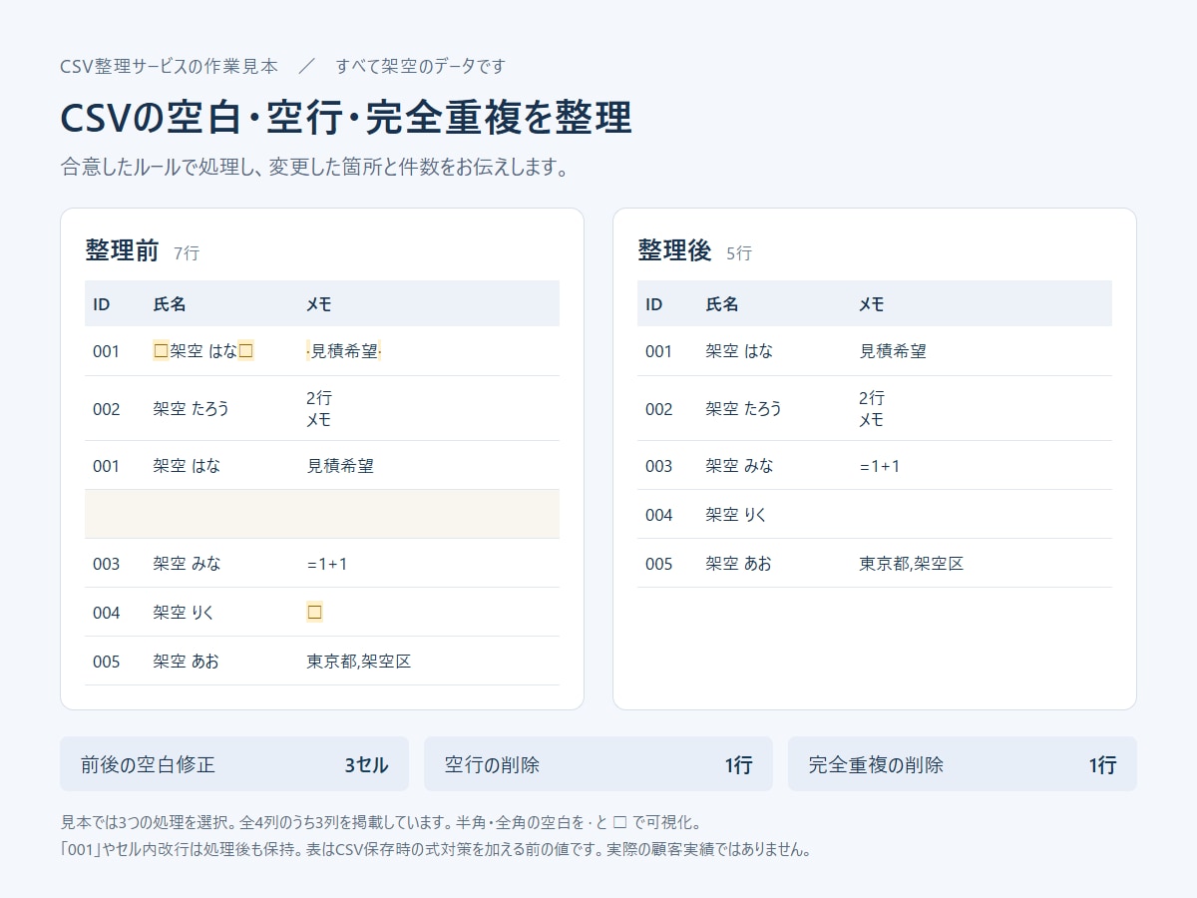Click the highlighted "·見積希望·" cell in 整理前

point(344,351)
